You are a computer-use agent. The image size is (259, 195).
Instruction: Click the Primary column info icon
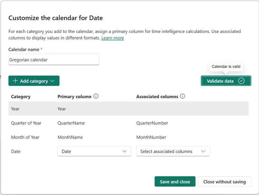[96, 96]
